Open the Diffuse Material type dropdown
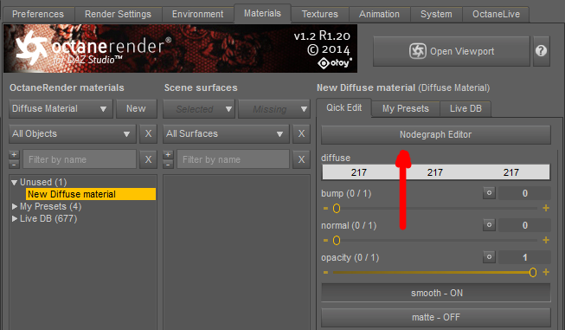Screen dimensions: 565x330 [x=61, y=108]
